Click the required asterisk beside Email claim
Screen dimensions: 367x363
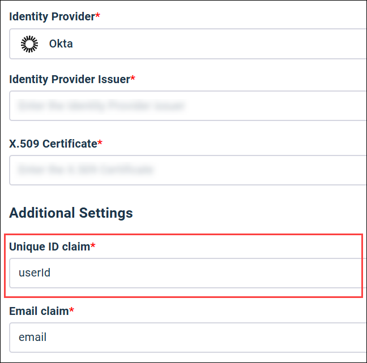[x=72, y=311]
